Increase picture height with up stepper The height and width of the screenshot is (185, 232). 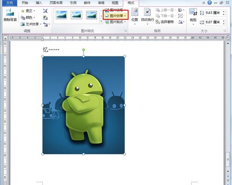click(223, 12)
